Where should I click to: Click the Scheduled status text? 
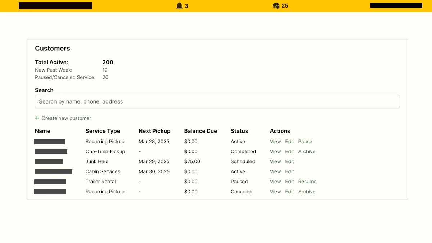click(x=243, y=162)
